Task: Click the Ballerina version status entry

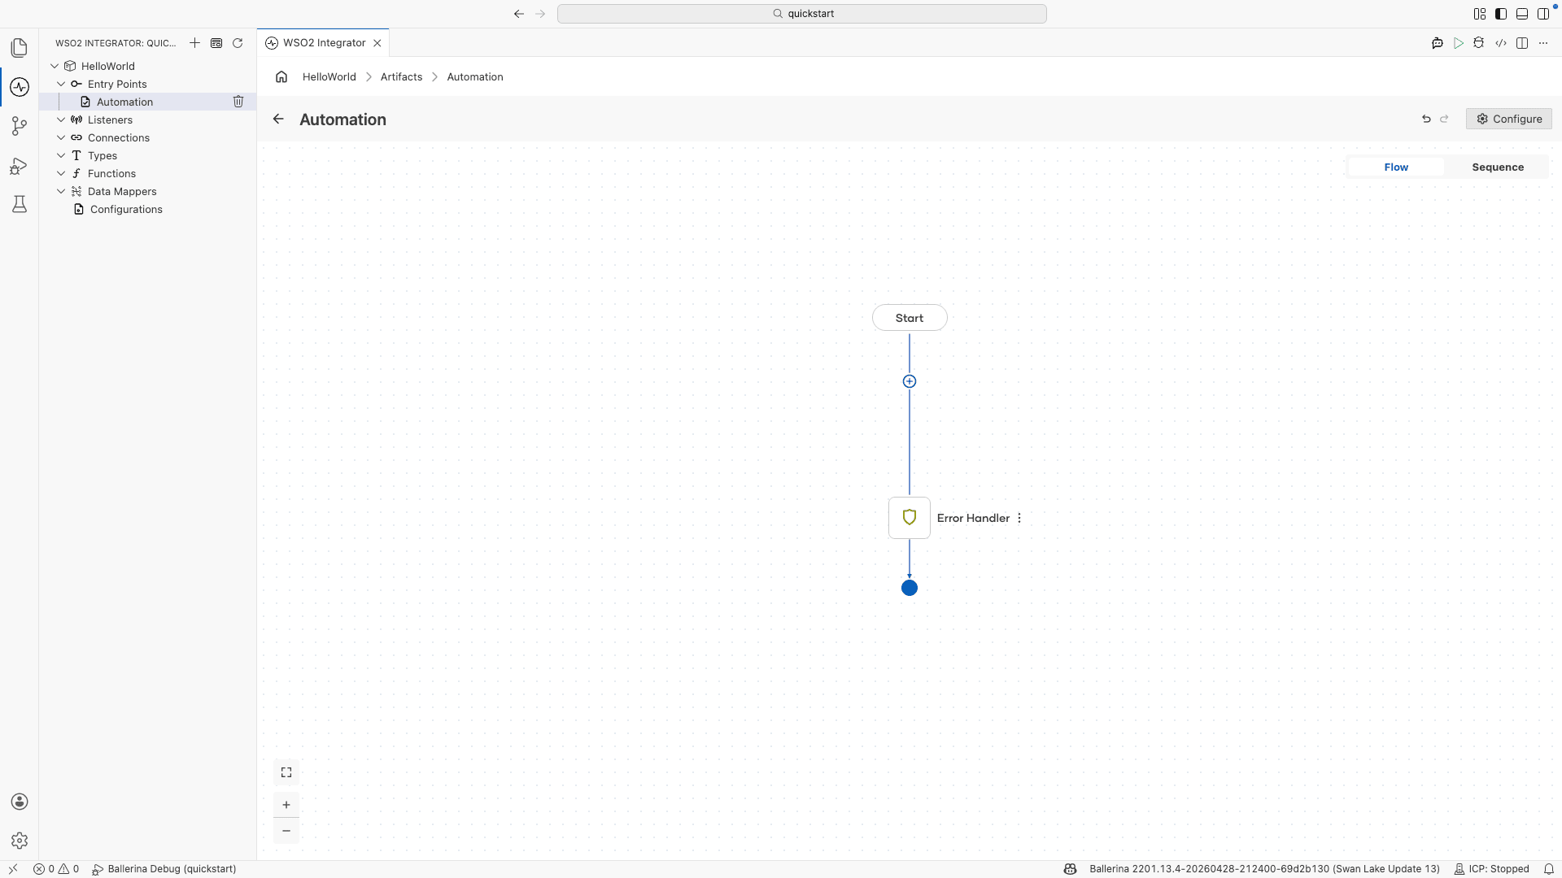Action: pyautogui.click(x=1264, y=869)
